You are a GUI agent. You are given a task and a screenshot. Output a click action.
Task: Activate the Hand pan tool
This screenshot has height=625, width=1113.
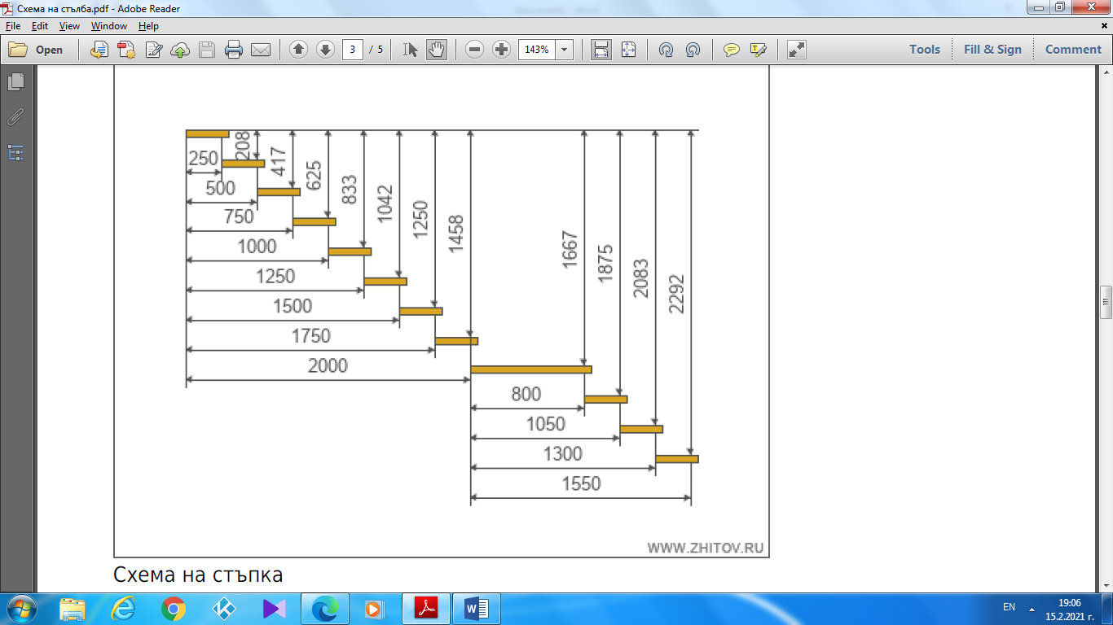[x=437, y=50]
